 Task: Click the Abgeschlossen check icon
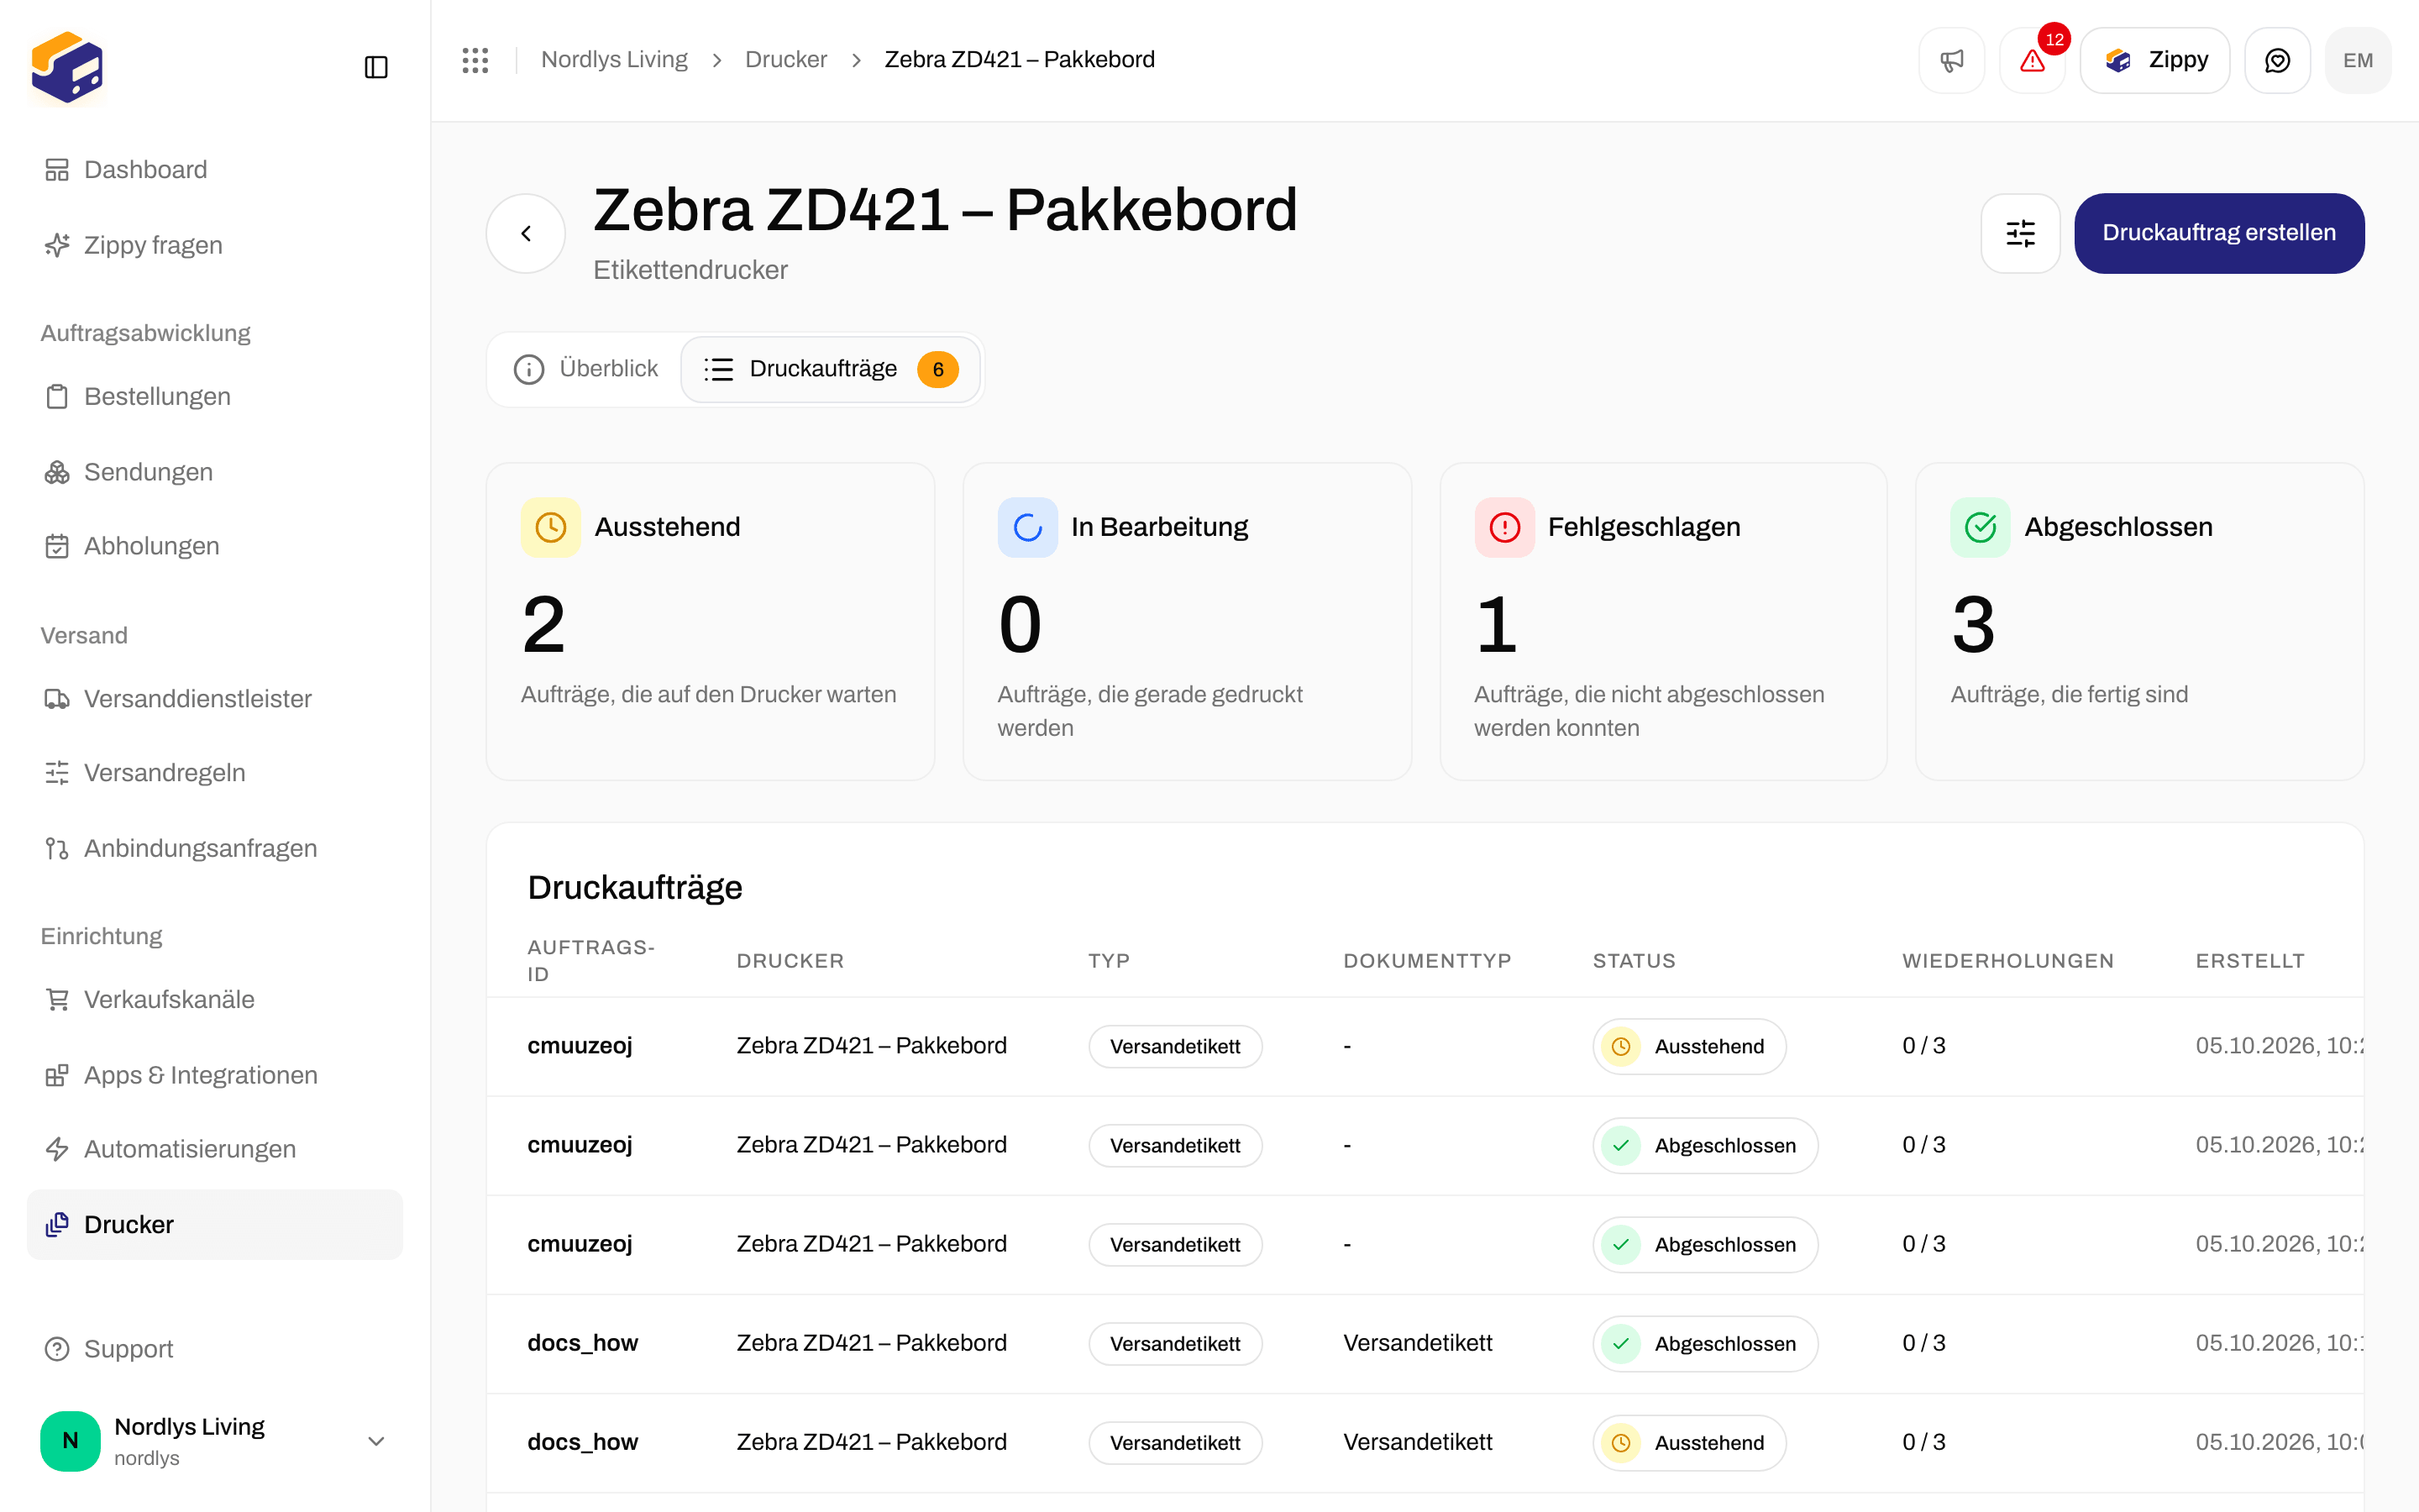(1981, 527)
